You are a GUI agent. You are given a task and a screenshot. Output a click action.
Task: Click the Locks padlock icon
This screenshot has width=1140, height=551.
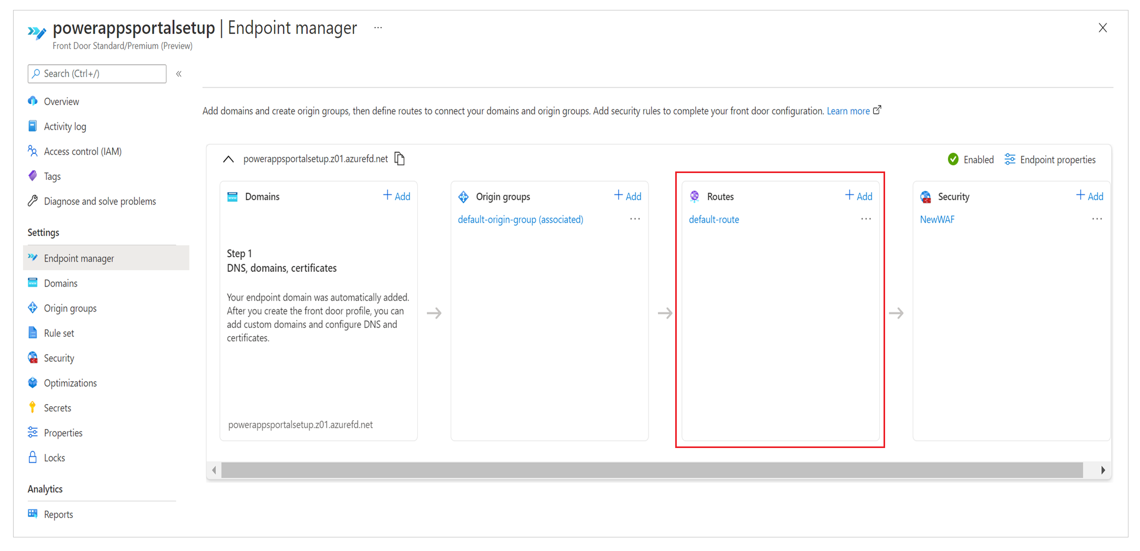33,457
